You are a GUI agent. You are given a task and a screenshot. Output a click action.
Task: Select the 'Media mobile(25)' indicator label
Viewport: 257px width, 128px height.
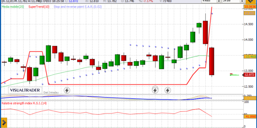[x=13, y=7]
